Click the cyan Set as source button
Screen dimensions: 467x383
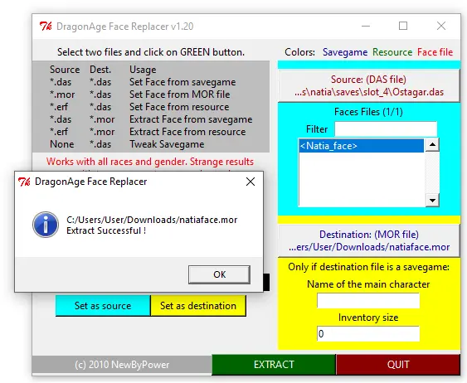coord(103,306)
